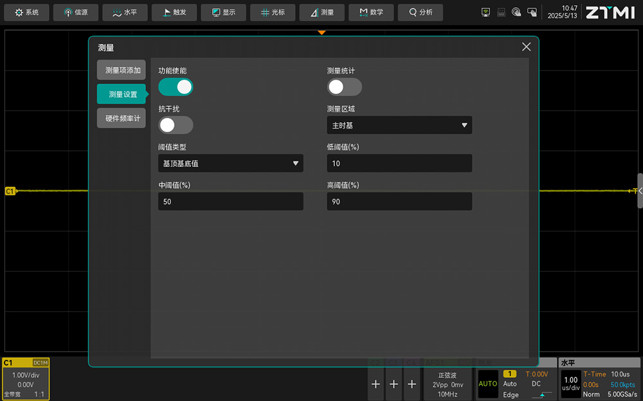
Task: Enable the 测量统计 statistics toggle
Action: (x=344, y=87)
